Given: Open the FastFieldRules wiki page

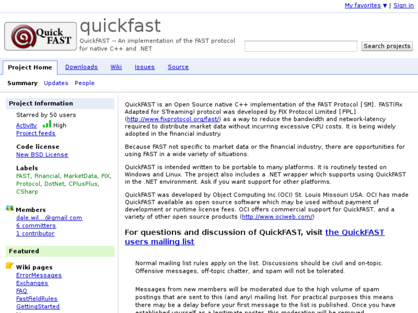Looking at the screenshot, I should [x=37, y=299].
